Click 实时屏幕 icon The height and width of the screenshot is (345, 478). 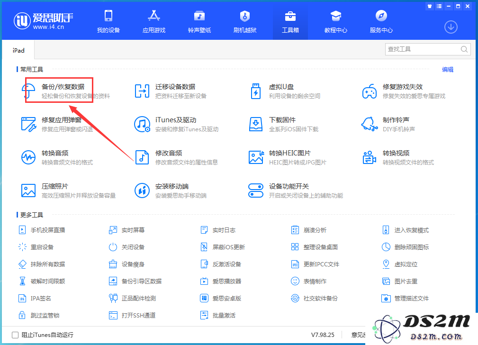click(x=113, y=230)
